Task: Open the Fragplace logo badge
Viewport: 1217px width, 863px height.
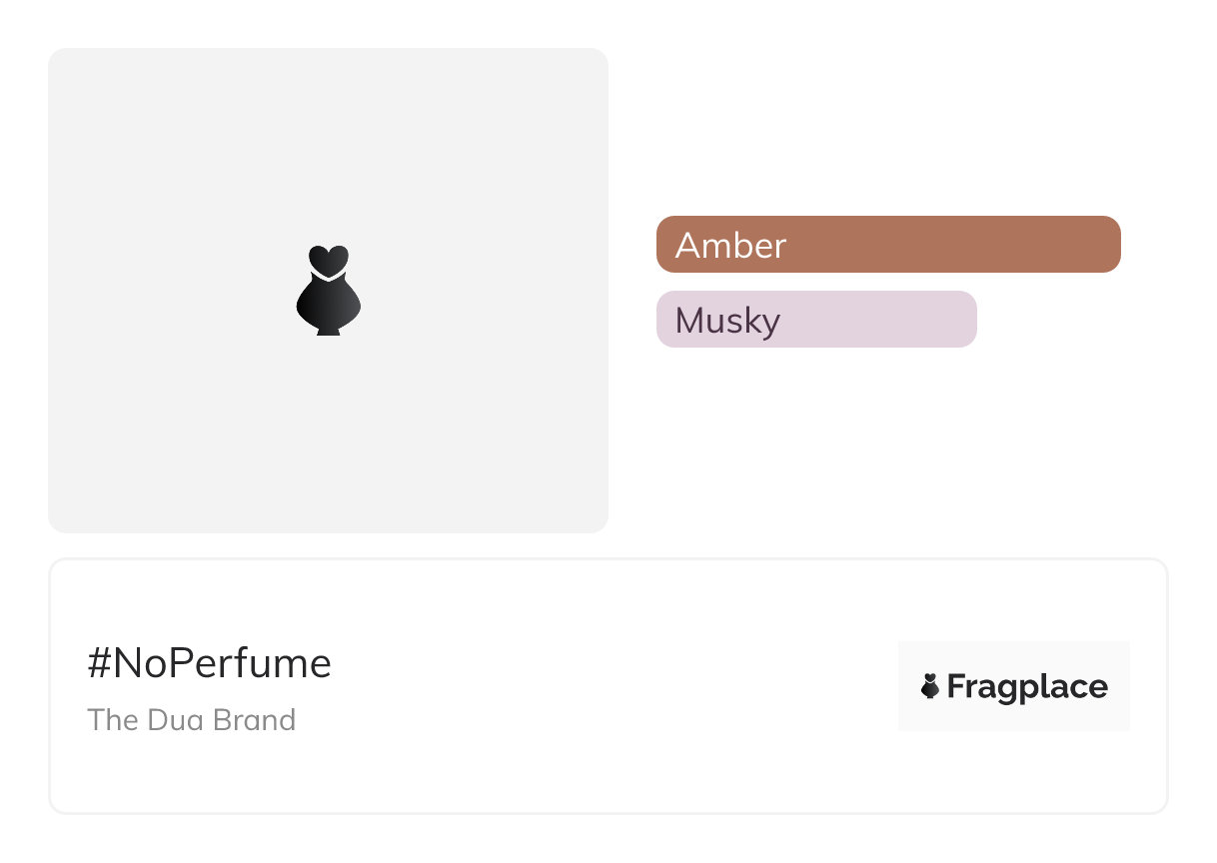Action: (x=1013, y=686)
